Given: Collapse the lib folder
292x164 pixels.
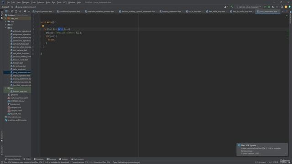Looking at the screenshot, I should click(5, 28).
